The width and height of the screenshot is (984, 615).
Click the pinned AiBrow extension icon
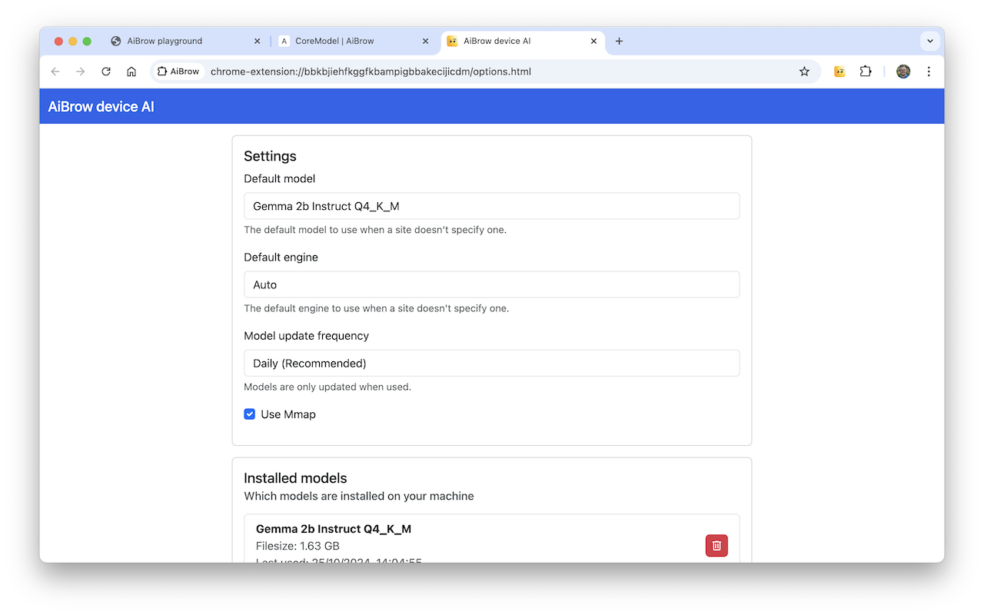(839, 71)
